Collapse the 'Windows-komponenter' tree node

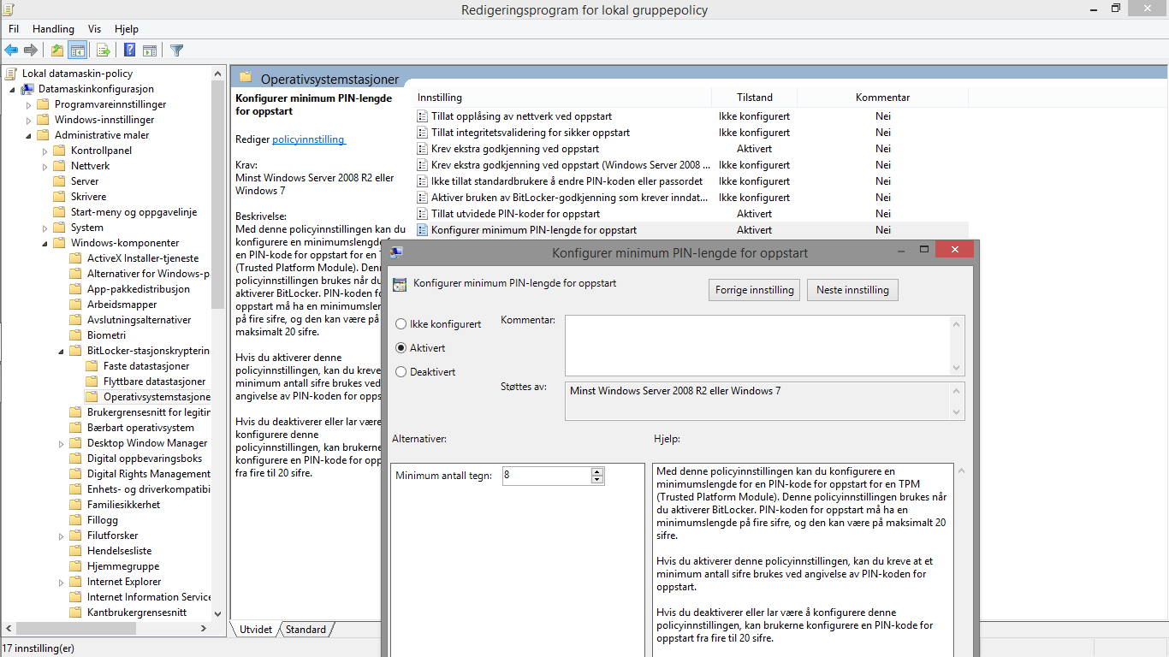click(45, 243)
